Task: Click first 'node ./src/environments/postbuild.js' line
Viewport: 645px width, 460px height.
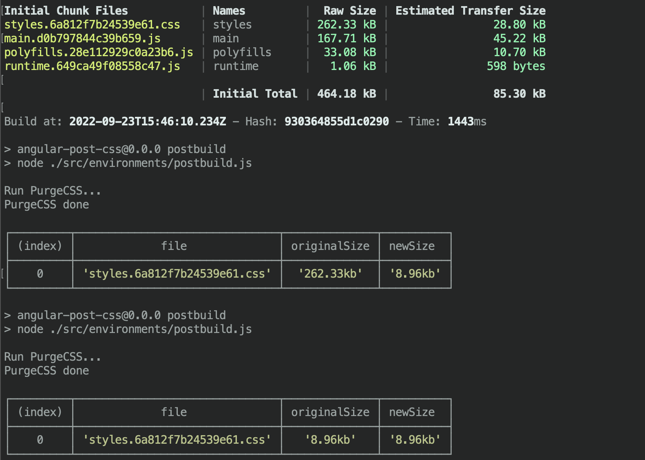Action: point(135,163)
